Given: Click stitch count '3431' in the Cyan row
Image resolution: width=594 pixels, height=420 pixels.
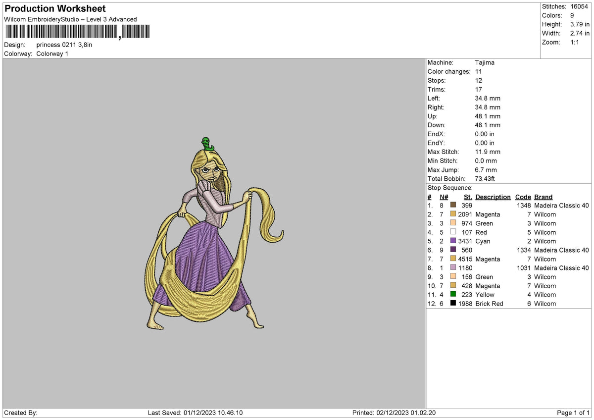Looking at the screenshot, I should (x=465, y=241).
